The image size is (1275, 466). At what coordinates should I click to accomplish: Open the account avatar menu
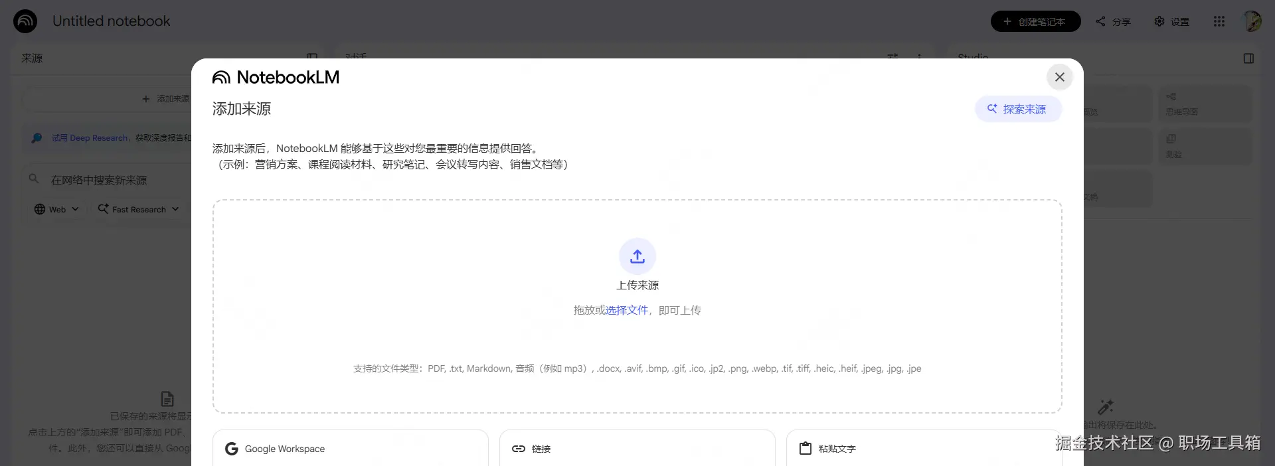(1252, 21)
